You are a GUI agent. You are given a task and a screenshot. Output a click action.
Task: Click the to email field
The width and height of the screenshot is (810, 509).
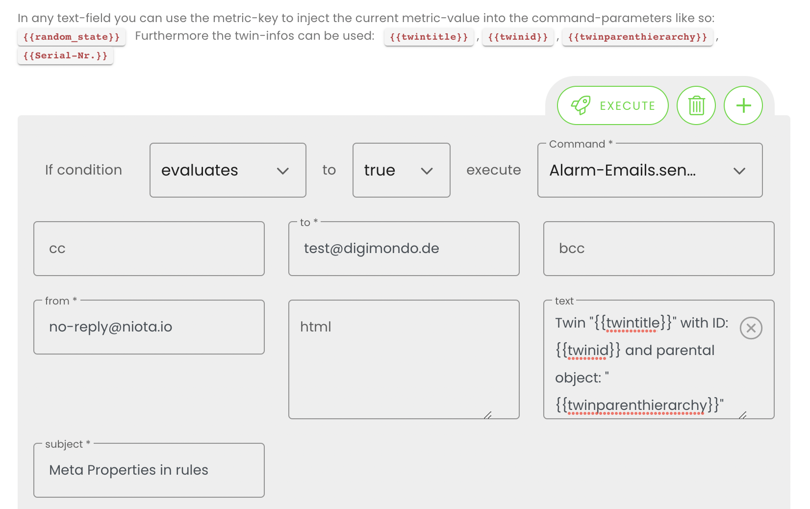click(x=404, y=249)
